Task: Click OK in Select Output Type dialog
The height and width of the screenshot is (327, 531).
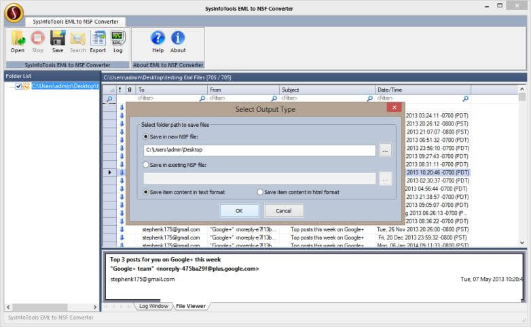Action: [x=239, y=211]
